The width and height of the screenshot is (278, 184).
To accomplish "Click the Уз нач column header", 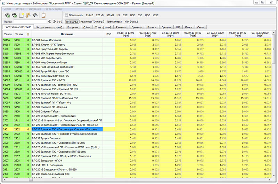I will tap(8, 34).
